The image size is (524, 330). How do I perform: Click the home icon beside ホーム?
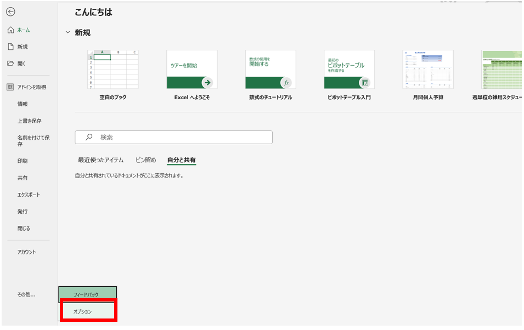[10, 30]
